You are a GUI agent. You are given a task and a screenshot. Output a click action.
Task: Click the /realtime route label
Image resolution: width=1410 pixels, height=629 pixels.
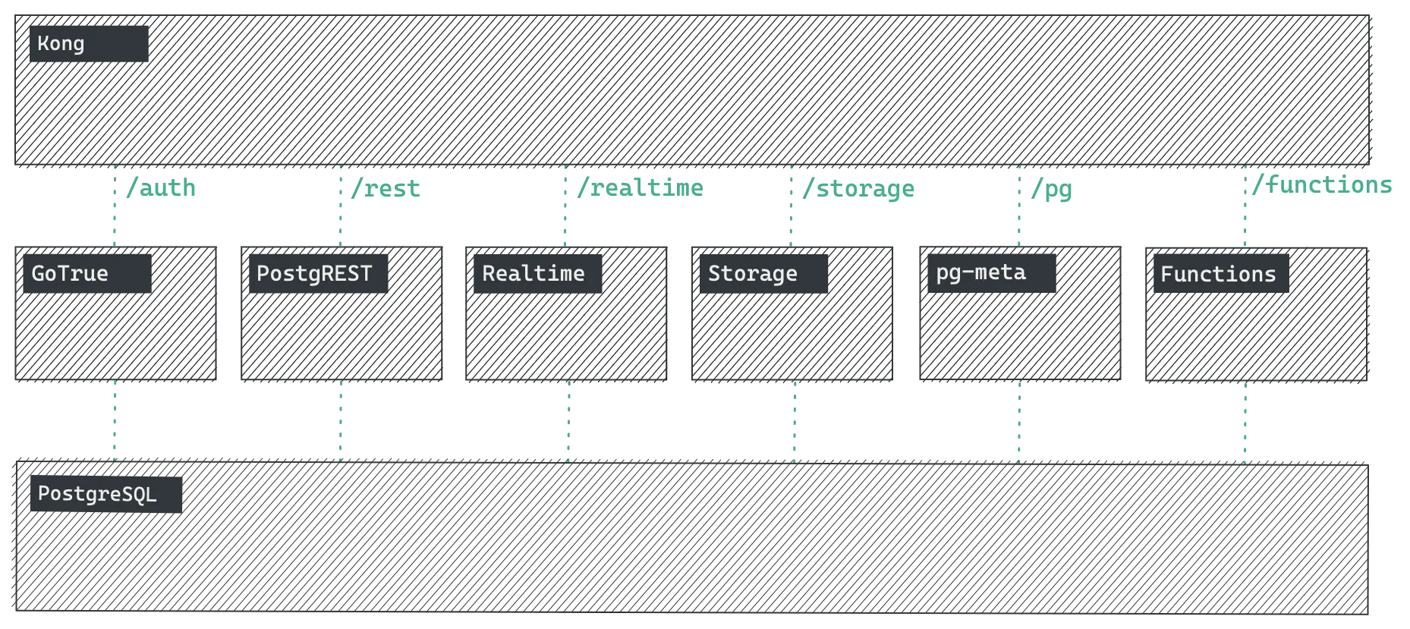click(x=640, y=188)
